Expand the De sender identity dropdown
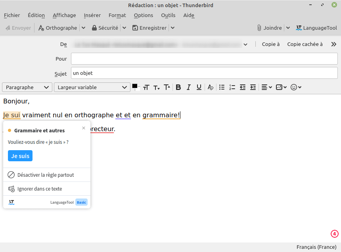This screenshot has width=341, height=252. pos(245,44)
